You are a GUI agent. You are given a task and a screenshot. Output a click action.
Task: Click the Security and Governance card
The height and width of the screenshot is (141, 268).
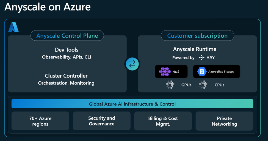(102, 121)
